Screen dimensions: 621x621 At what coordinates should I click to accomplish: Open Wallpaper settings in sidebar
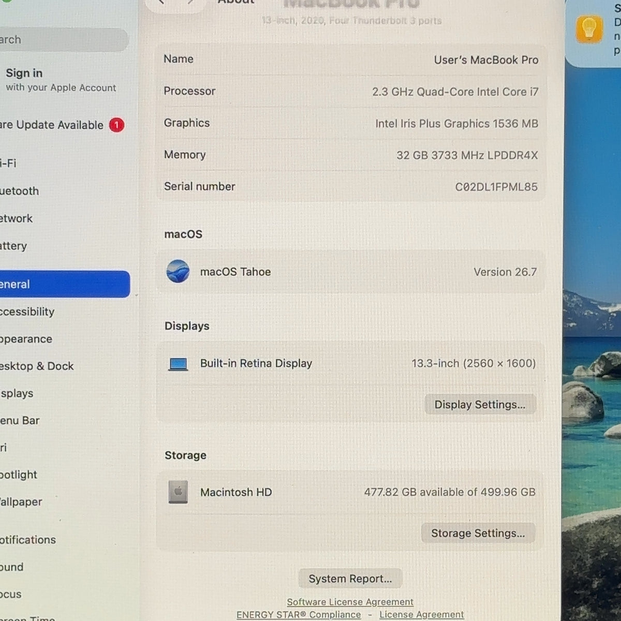(21, 501)
